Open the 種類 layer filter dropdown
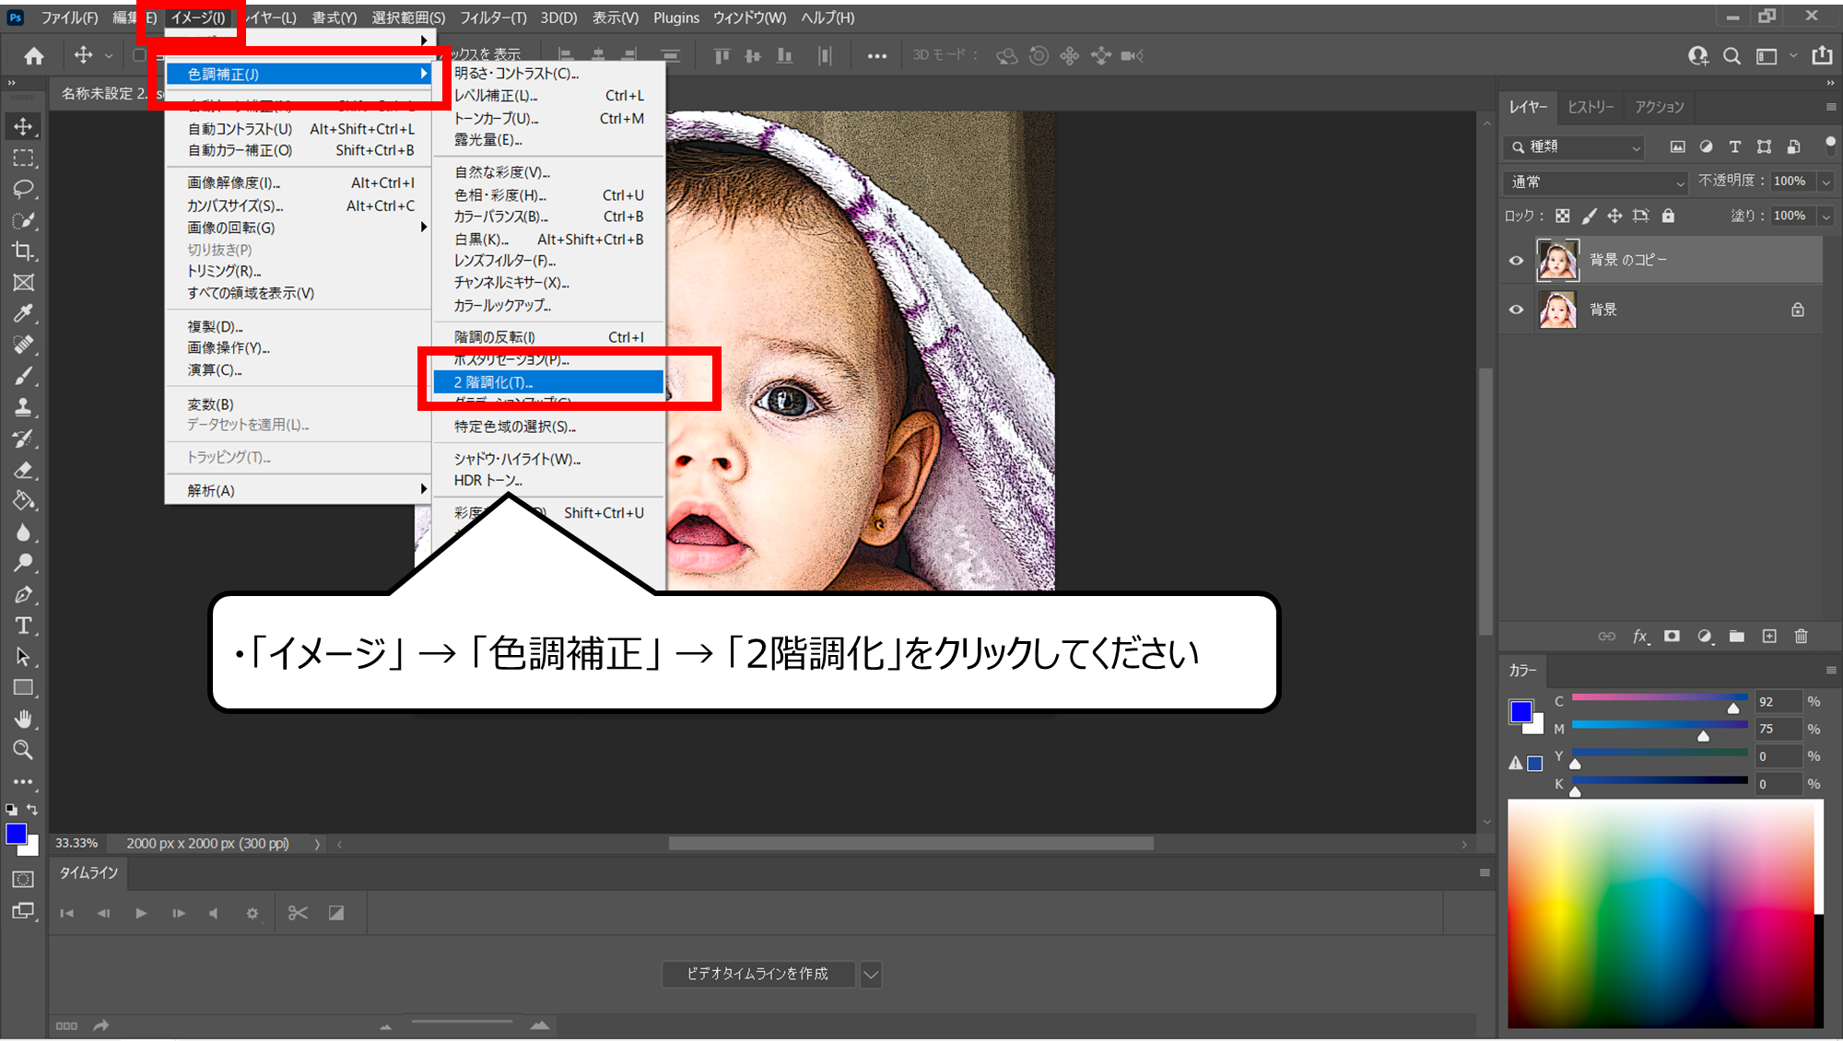1843x1041 pixels. [x=1575, y=146]
